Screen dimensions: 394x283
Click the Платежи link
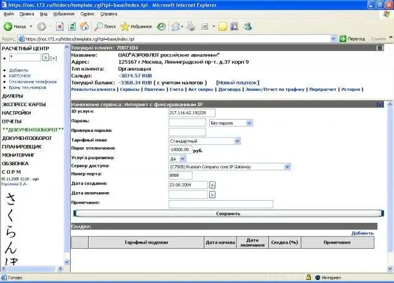point(155,89)
